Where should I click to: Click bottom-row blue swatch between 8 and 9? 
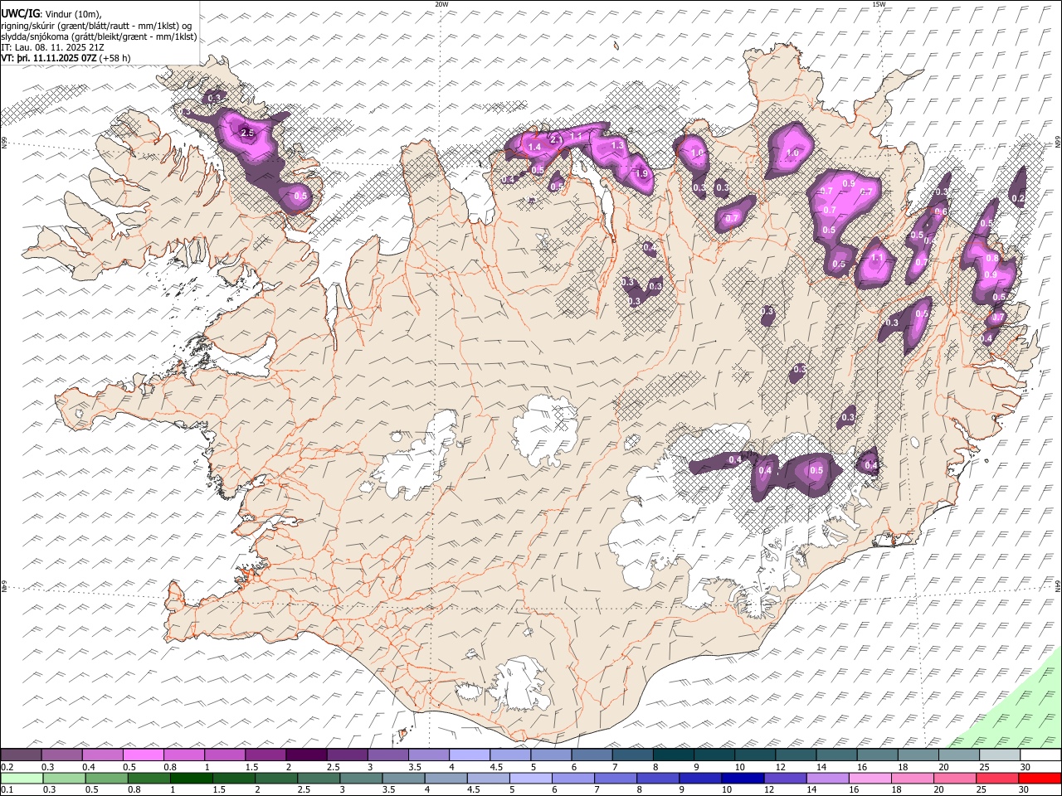pyautogui.click(x=659, y=778)
